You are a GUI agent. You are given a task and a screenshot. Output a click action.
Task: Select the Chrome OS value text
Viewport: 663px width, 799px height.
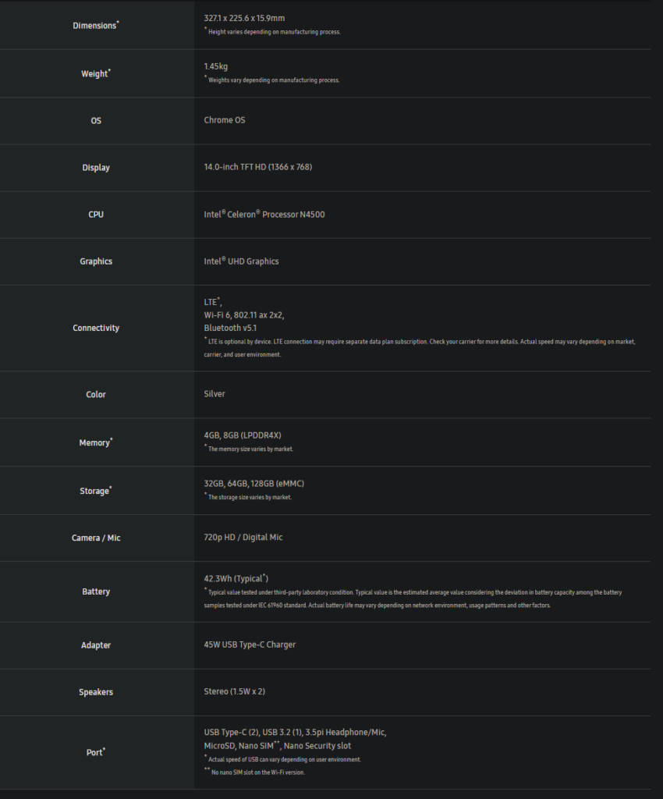[224, 120]
